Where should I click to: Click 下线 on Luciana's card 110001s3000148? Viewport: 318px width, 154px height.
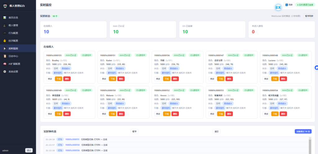tap(275, 79)
